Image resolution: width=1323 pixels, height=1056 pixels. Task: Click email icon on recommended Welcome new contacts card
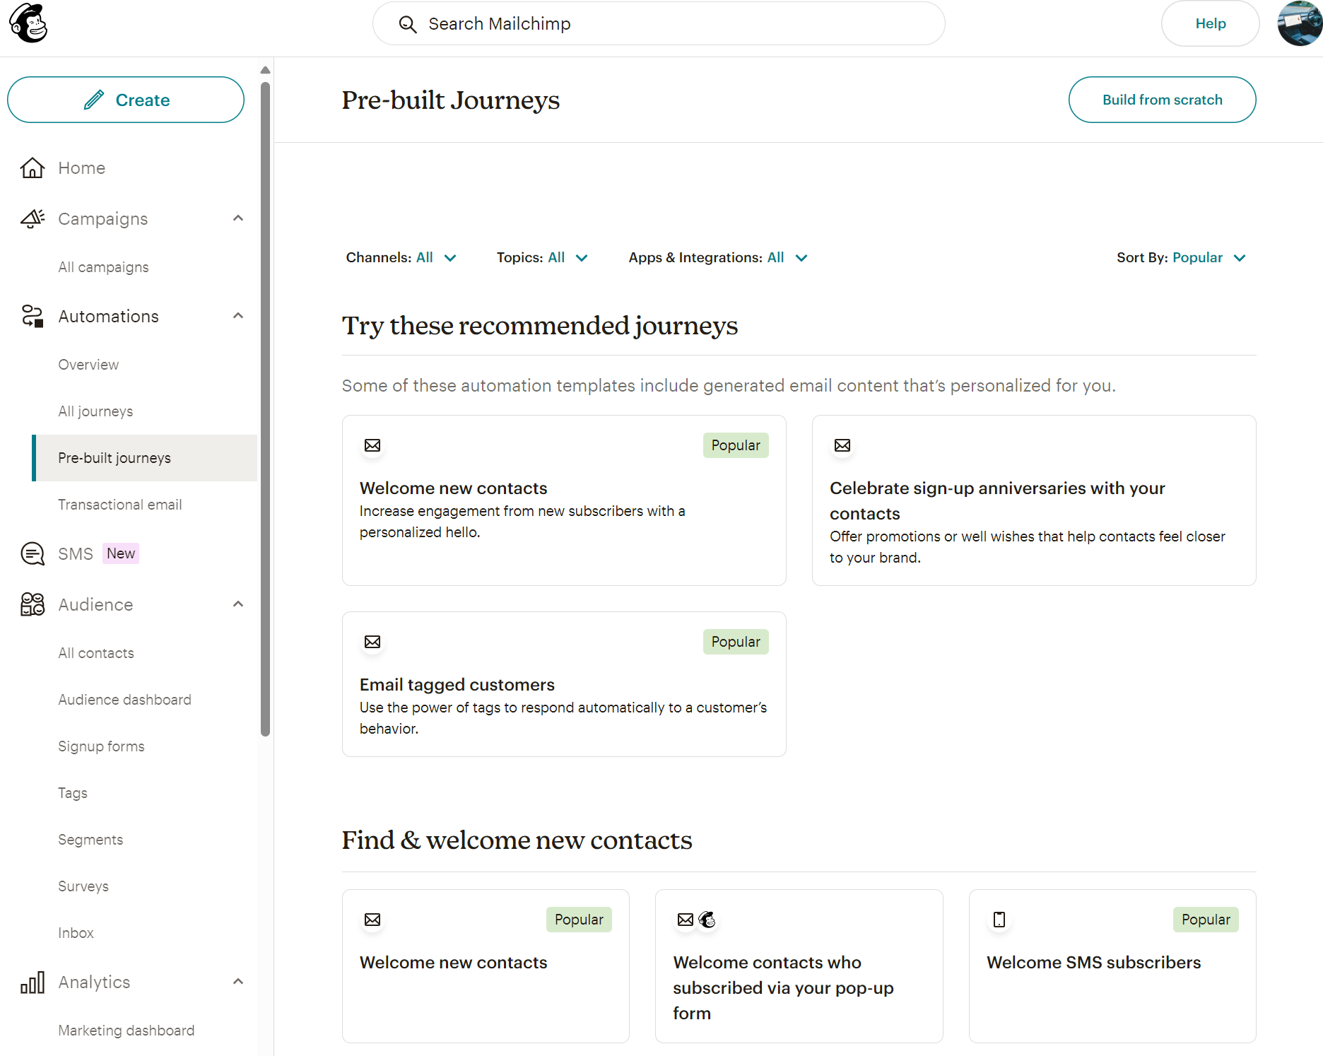coord(372,445)
